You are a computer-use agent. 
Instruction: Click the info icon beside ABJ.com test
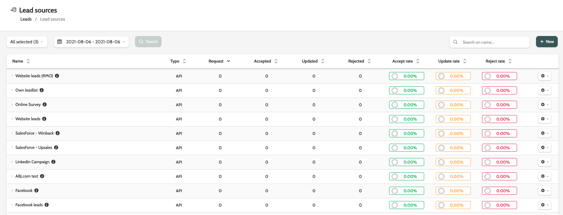click(x=42, y=176)
